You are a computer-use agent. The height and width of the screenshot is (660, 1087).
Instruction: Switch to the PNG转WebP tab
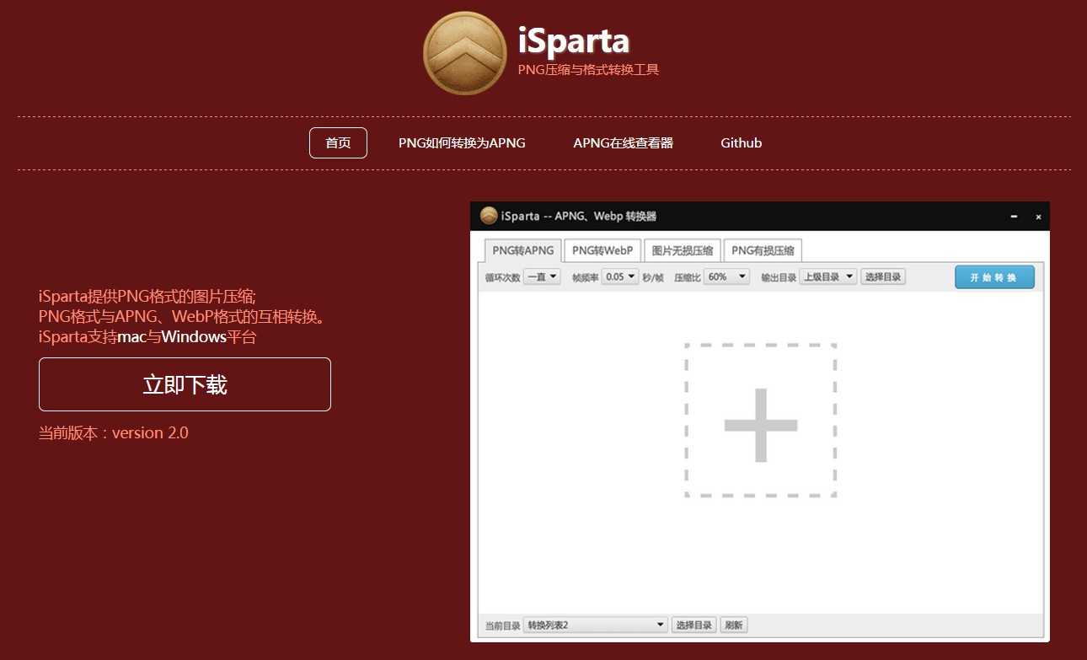tap(602, 250)
